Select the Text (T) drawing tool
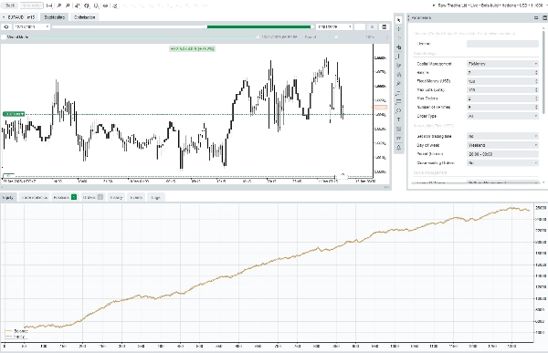Viewport: 548px width, 353px height. coord(399,119)
